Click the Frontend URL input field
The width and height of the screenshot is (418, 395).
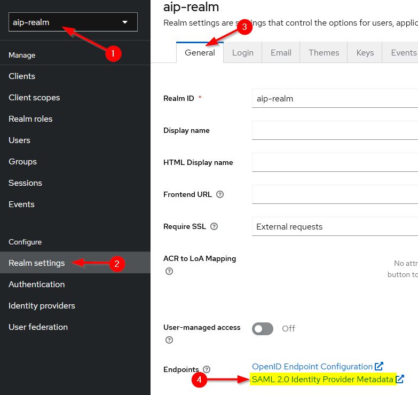(334, 194)
